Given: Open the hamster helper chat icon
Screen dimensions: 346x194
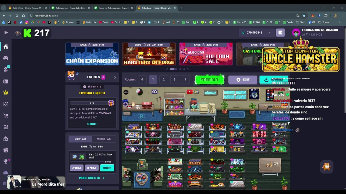Looking at the screenshot, I should [x=327, y=167].
